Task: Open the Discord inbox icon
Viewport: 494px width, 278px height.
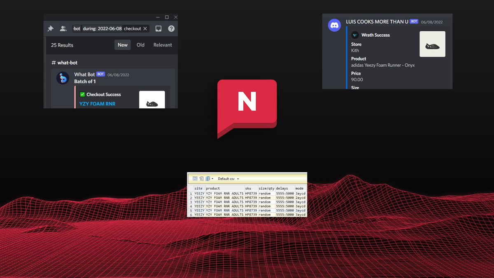Action: point(158,29)
